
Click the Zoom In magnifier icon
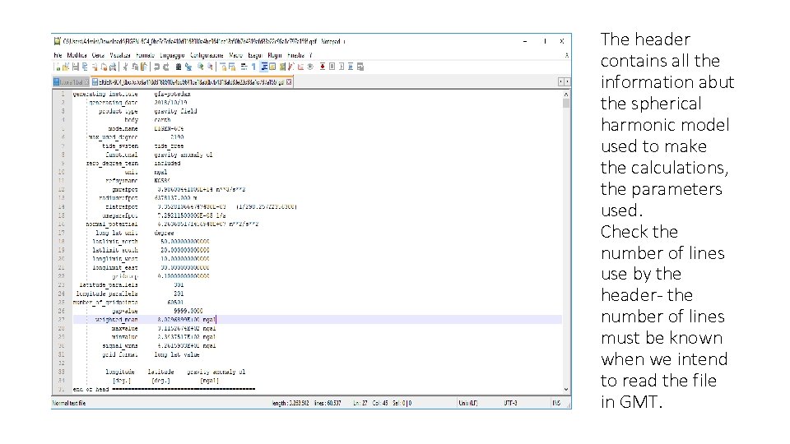click(201, 67)
